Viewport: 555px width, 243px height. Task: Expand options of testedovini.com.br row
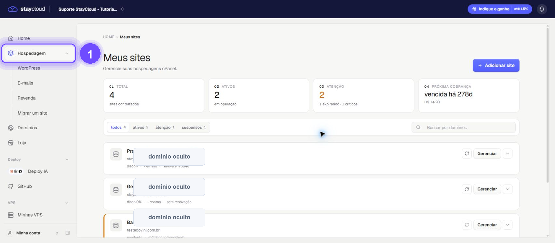508,225
